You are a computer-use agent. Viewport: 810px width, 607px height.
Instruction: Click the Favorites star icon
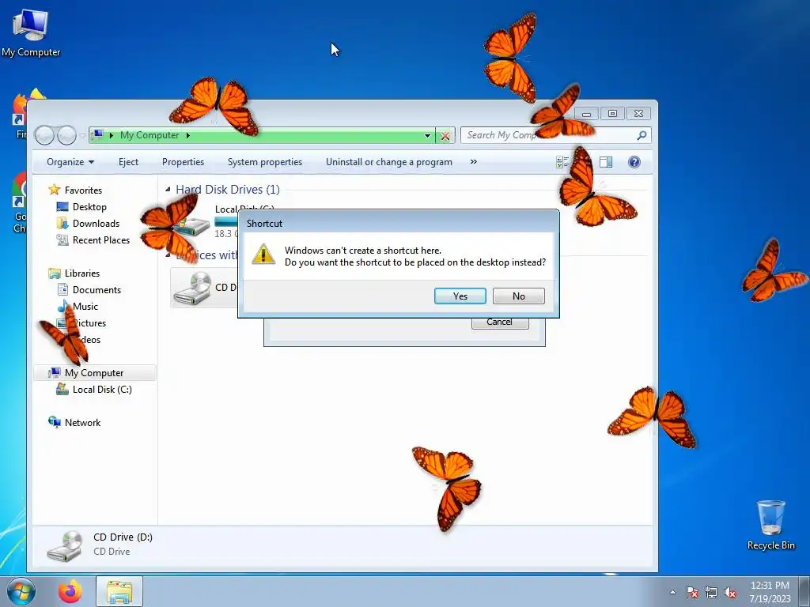(x=55, y=190)
